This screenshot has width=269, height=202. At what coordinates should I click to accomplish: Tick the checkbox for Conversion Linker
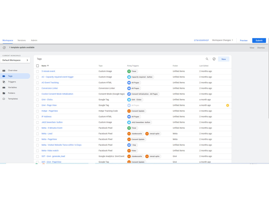tap(38, 88)
